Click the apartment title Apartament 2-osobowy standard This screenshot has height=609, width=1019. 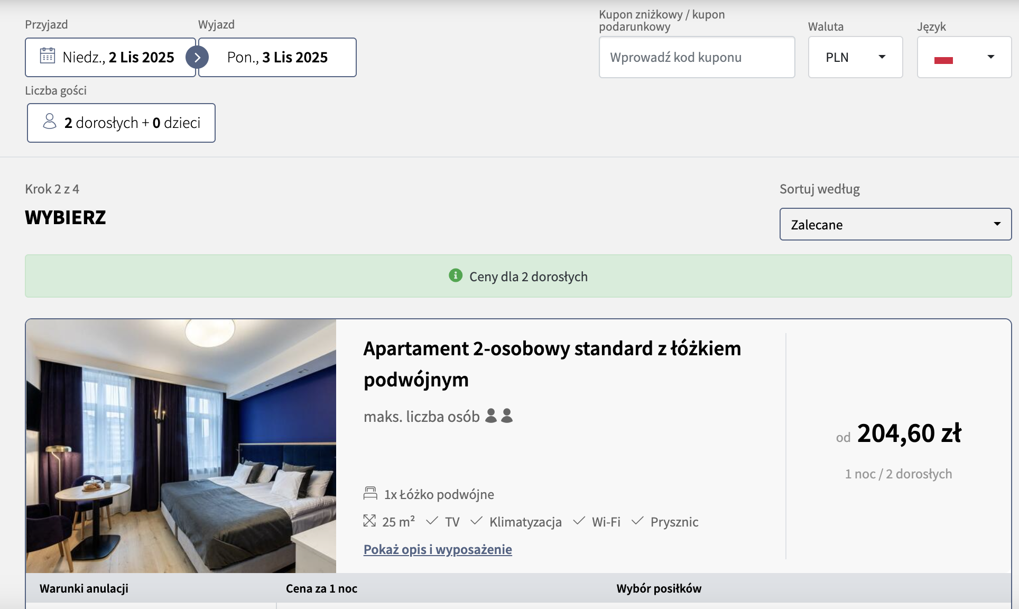pyautogui.click(x=552, y=364)
